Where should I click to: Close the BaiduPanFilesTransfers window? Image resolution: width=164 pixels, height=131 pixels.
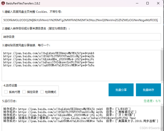pyautogui.click(x=158, y=3)
